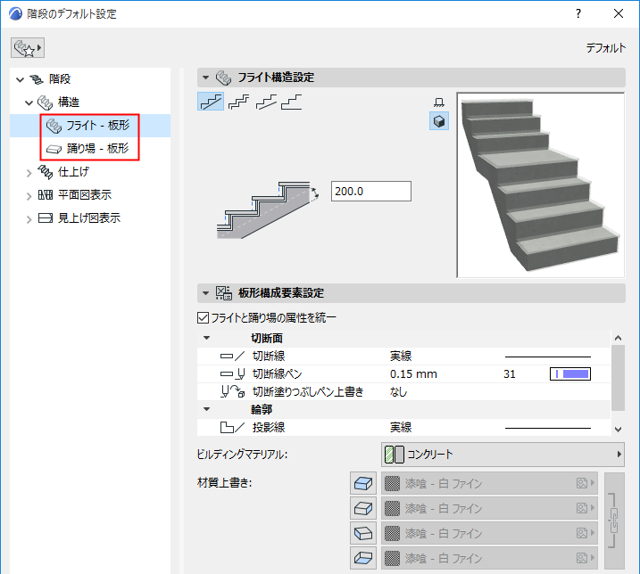Click the 3D stair preview thumbnail

tap(540, 185)
